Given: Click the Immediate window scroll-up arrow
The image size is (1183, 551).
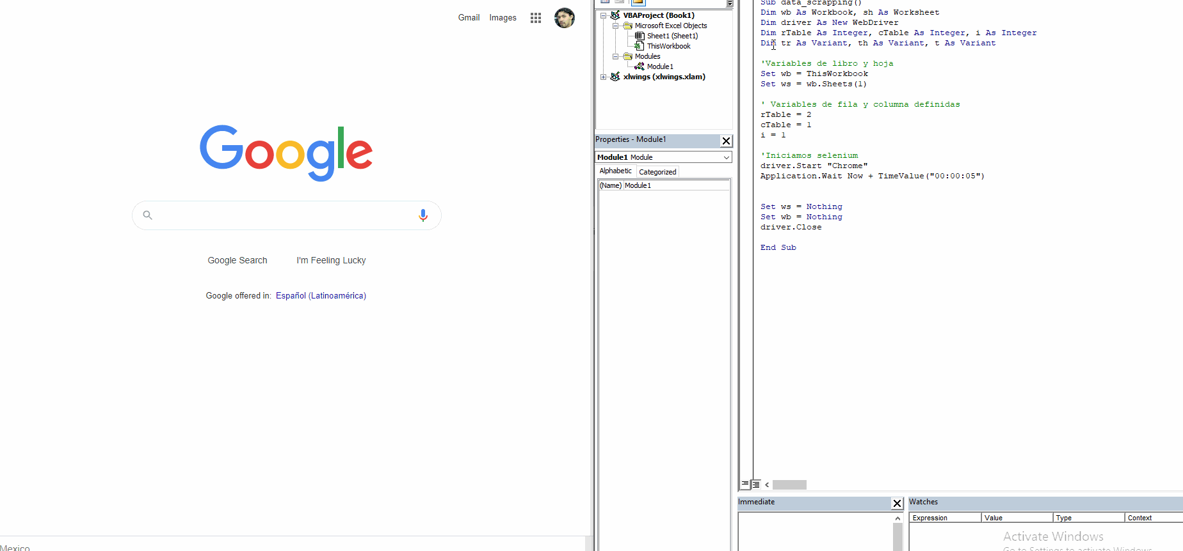Looking at the screenshot, I should pos(897,518).
